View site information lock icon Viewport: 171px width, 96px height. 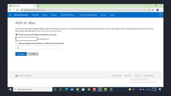pyautogui.click(x=22, y=10)
